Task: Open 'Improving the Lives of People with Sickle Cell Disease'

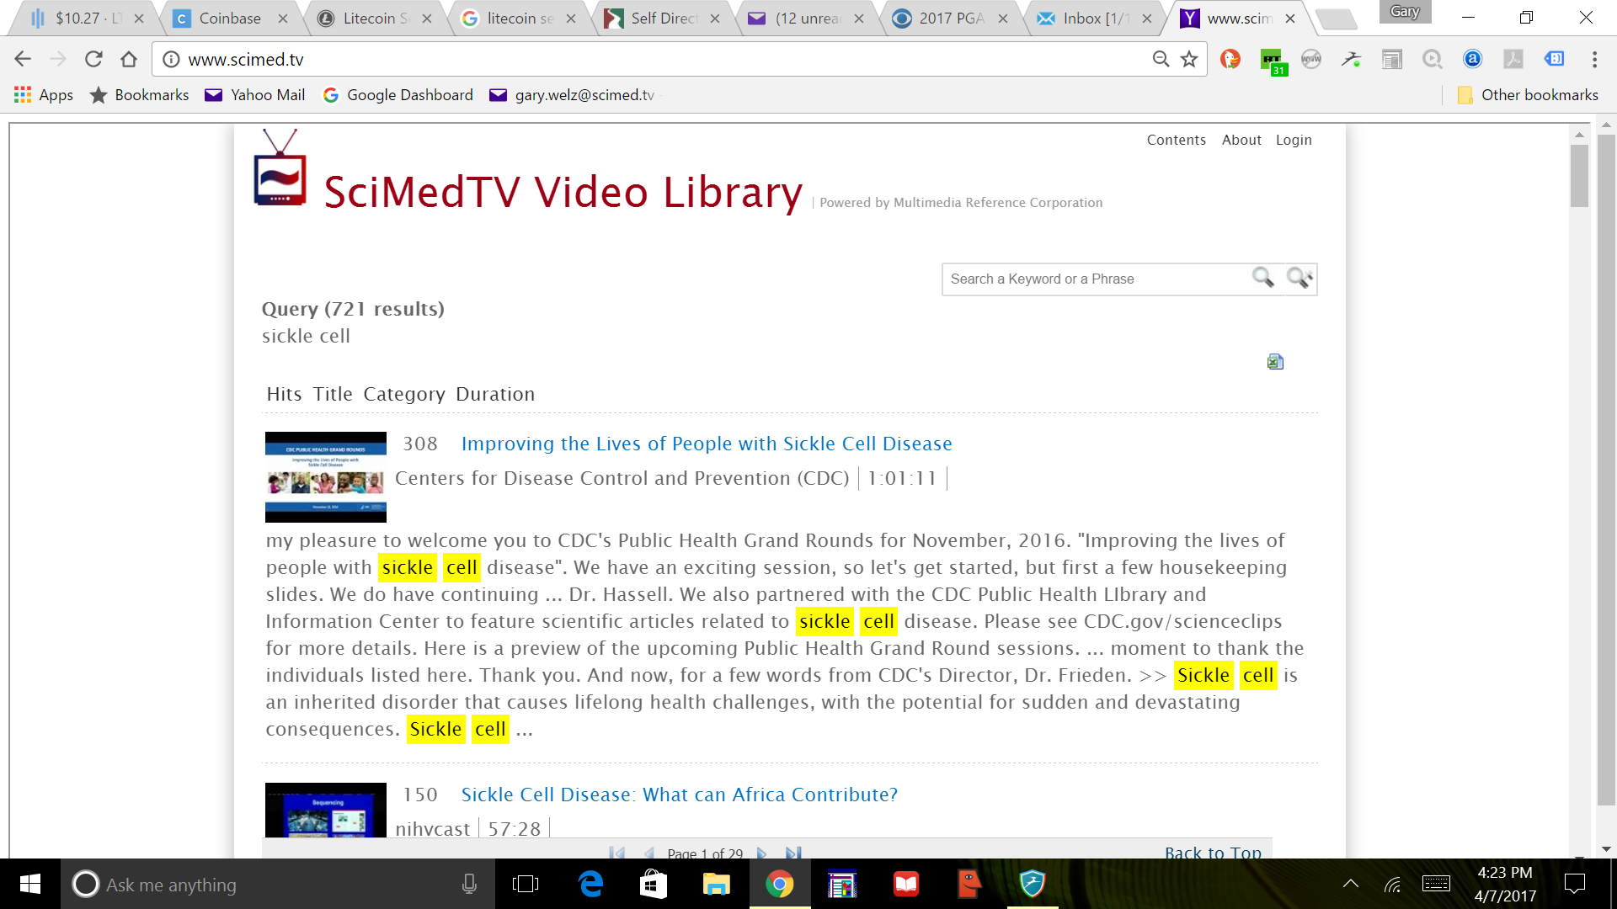Action: click(707, 444)
